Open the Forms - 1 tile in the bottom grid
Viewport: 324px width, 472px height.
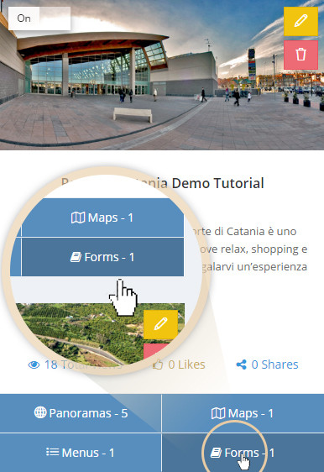243,453
